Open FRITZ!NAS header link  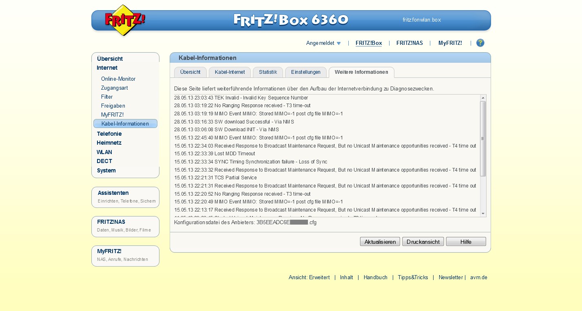[409, 43]
